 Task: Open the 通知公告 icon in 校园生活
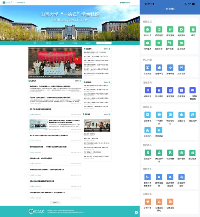pos(148,30)
